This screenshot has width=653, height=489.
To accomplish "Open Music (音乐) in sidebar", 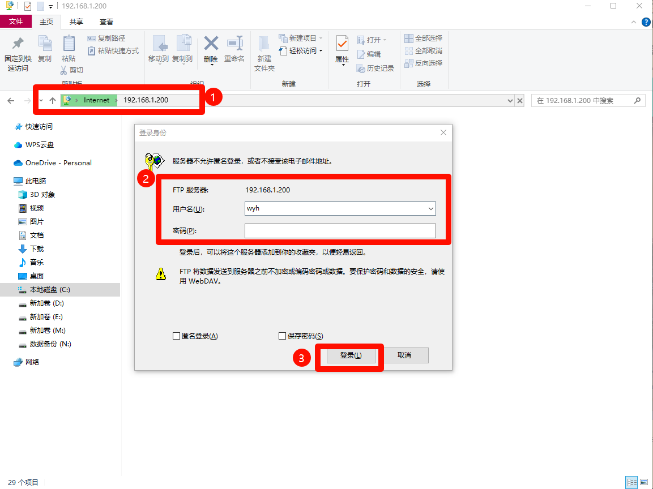I will click(31, 262).
